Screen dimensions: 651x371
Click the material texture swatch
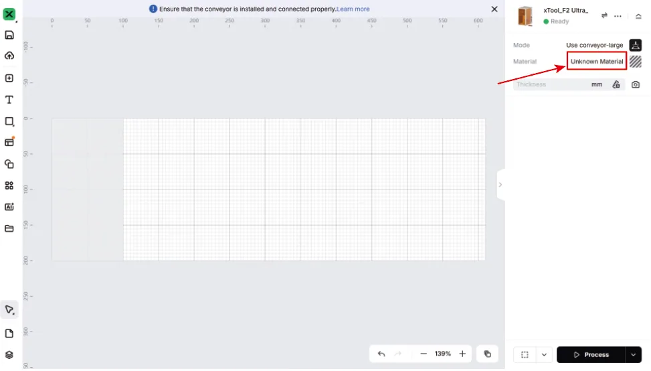point(635,62)
